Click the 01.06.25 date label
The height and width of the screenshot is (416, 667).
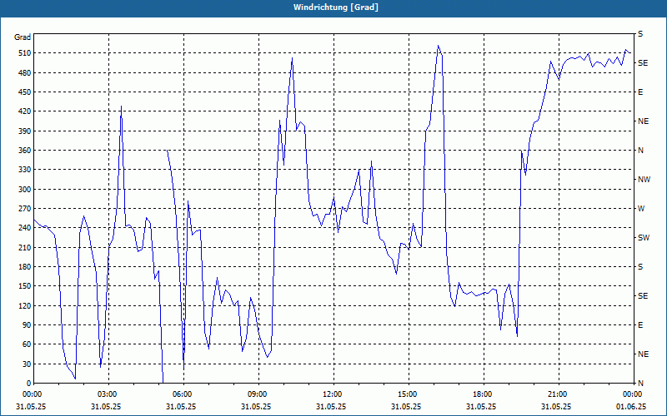click(x=631, y=406)
